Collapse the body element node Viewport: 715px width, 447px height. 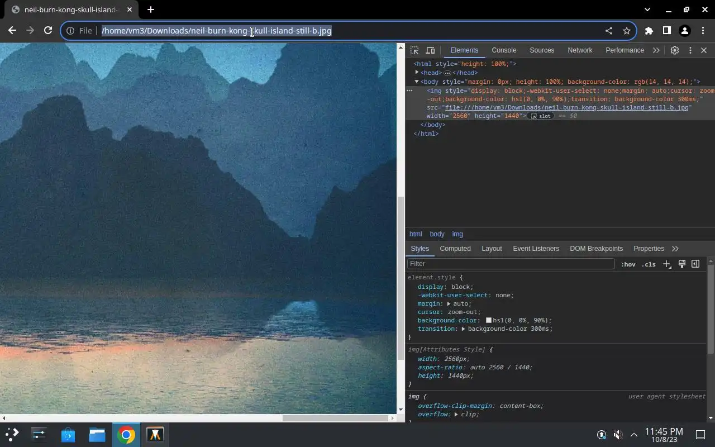coord(417,82)
